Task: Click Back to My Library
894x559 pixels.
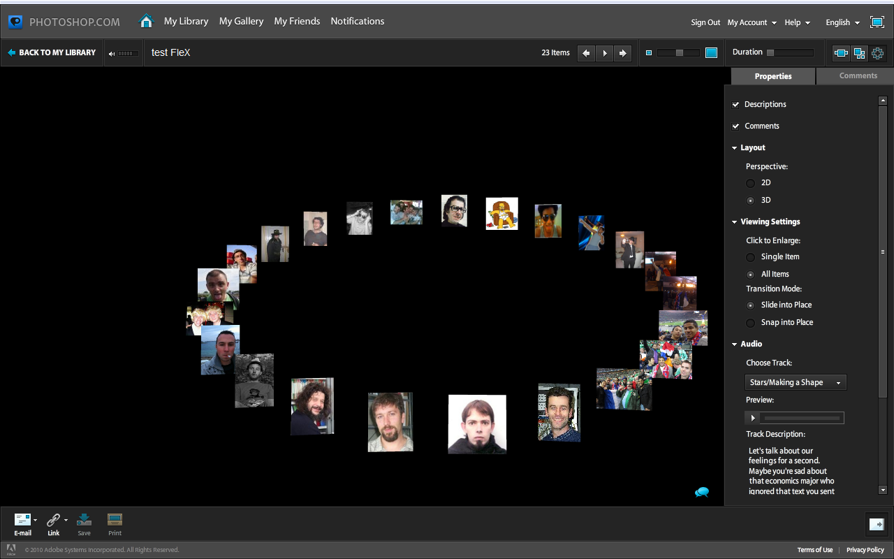Action: (x=51, y=52)
